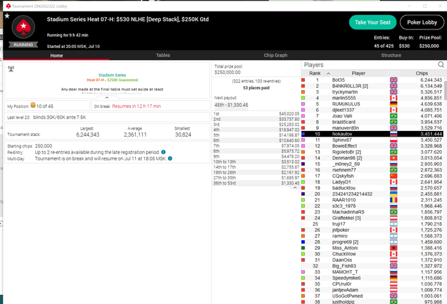Click green color label beside marlin5555
The image size is (447, 304).
click(303, 98)
